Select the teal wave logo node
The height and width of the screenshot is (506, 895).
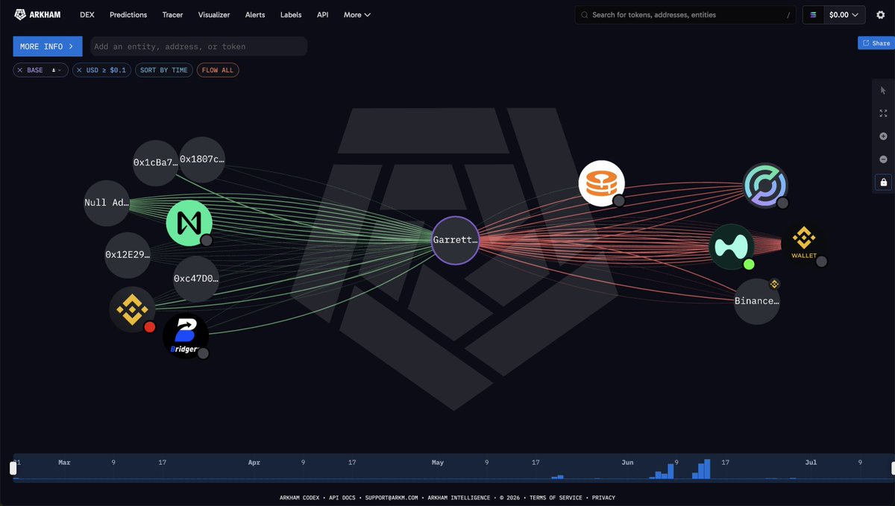[x=732, y=246]
